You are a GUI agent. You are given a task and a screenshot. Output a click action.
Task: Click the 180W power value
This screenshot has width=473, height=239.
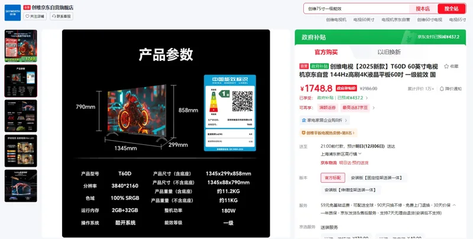click(228, 211)
